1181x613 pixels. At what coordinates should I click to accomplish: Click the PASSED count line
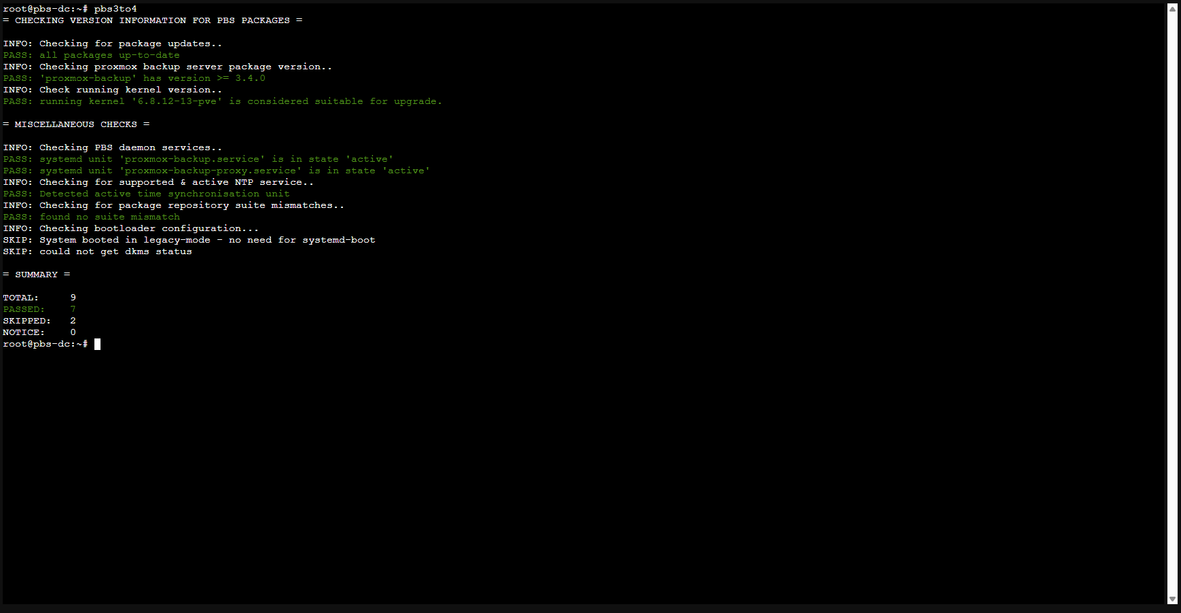point(39,309)
